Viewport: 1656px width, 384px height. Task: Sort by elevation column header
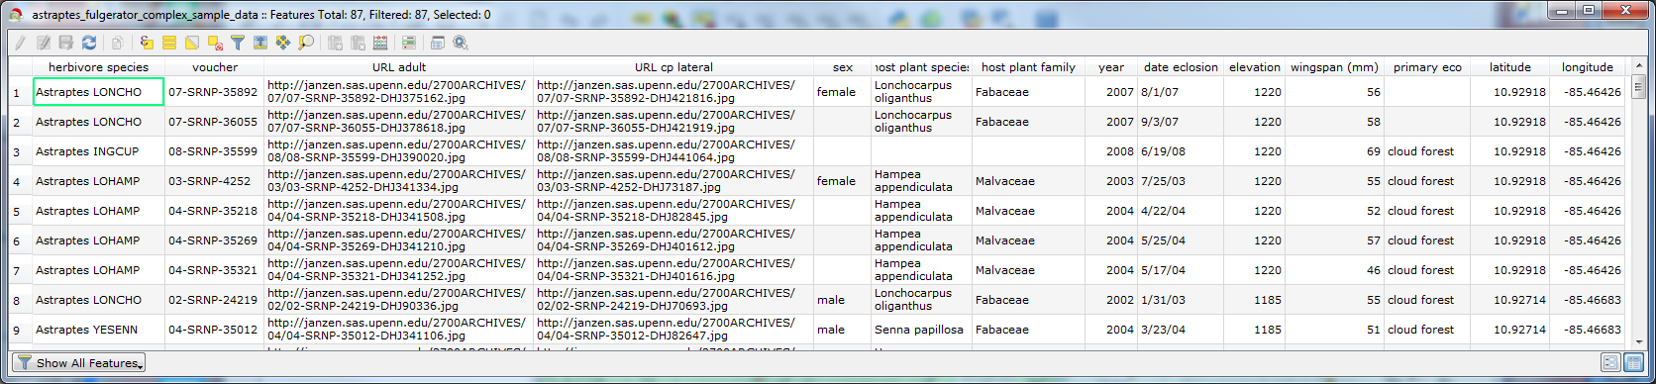pos(1255,67)
